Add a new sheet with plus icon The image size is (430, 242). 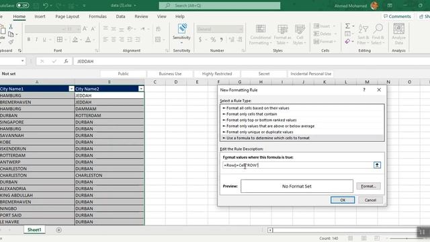[58, 230]
